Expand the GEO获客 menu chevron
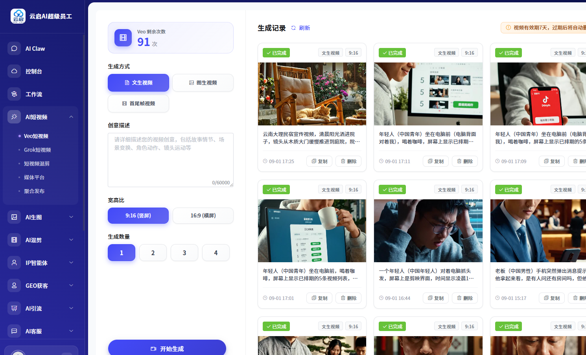The height and width of the screenshot is (355, 586). click(x=71, y=285)
